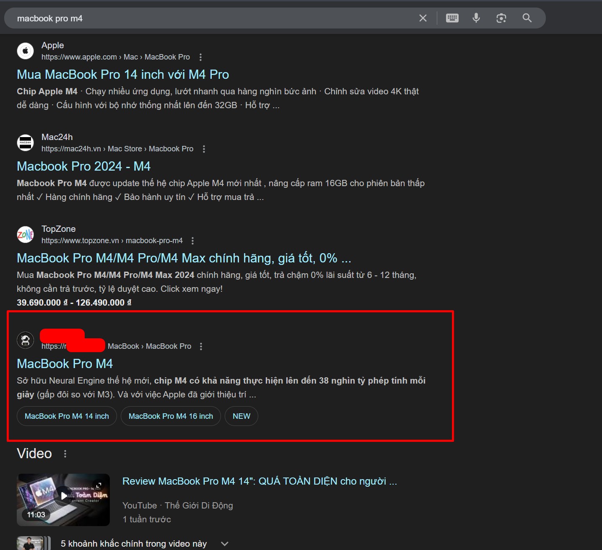Open Macbook Pro 2024 - M4 result
This screenshot has height=550, width=602.
click(83, 166)
